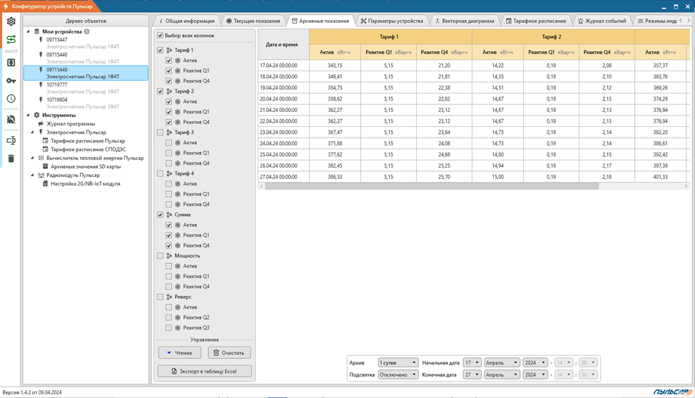695x398 pixels.
Task: Enable the Мощность group checkbox
Action: 160,256
